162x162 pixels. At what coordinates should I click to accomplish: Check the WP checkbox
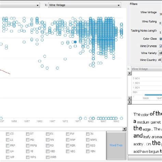(8, 157)
